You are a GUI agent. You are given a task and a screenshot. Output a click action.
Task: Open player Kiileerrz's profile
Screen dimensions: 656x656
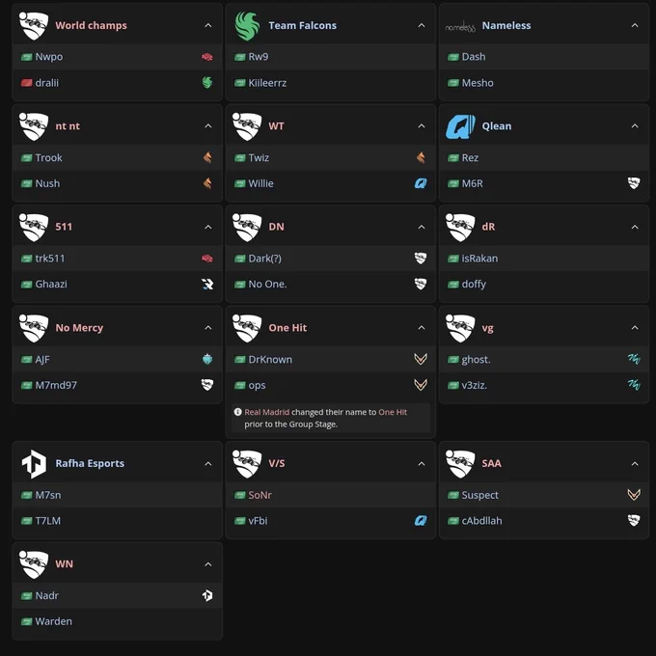[x=267, y=83]
